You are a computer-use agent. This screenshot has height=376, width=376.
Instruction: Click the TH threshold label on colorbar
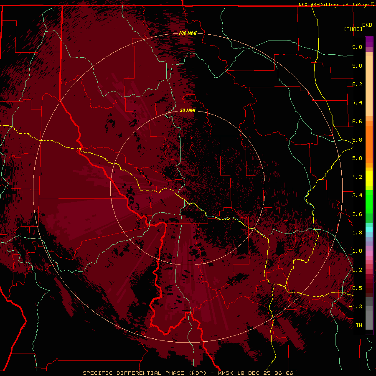coord(359,325)
